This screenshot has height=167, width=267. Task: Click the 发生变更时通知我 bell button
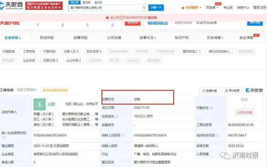tap(55, 90)
